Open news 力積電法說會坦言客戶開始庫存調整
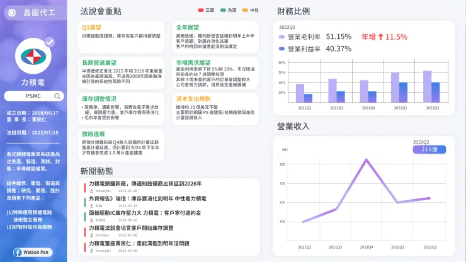466x262 pixels. coord(131,228)
